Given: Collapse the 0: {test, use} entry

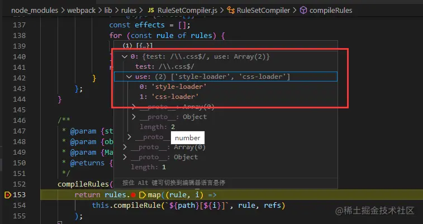Looking at the screenshot, I should [x=125, y=56].
